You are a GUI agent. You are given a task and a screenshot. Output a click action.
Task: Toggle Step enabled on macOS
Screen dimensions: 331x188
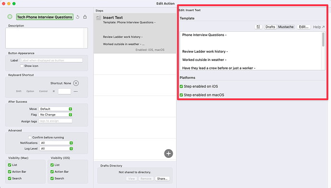tap(181, 95)
